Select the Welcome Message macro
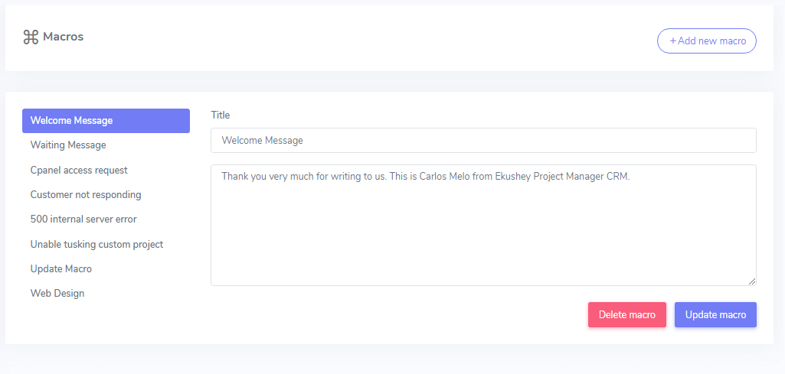The height and width of the screenshot is (374, 785). pyautogui.click(x=106, y=121)
